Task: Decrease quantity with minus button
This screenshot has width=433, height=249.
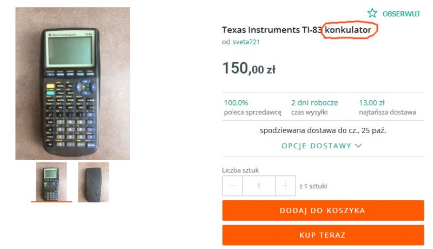Action: 233,186
